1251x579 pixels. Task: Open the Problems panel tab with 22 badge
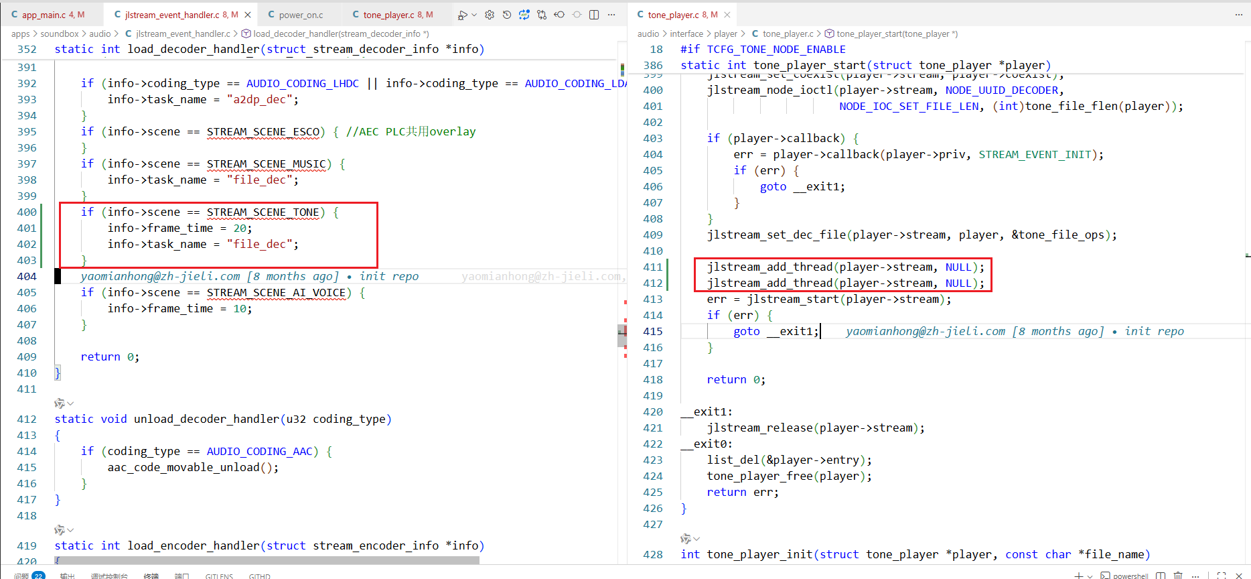click(29, 575)
